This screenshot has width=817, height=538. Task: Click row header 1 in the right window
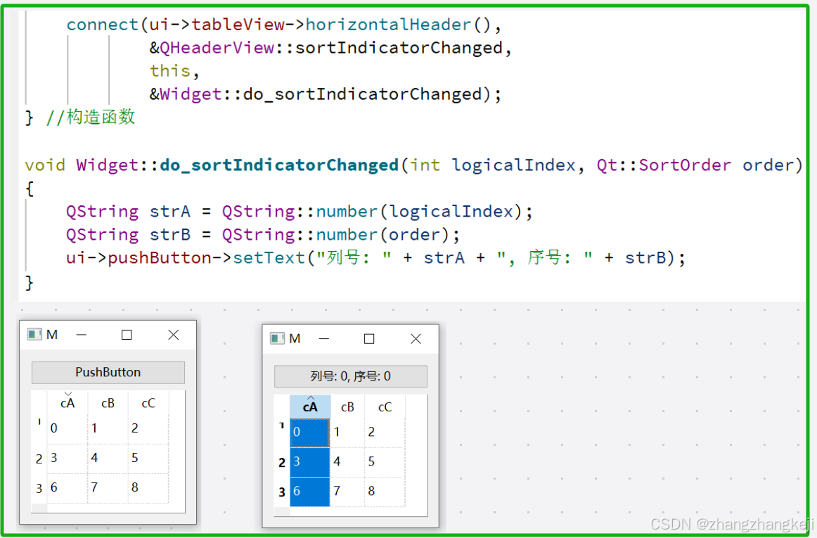pyautogui.click(x=282, y=433)
